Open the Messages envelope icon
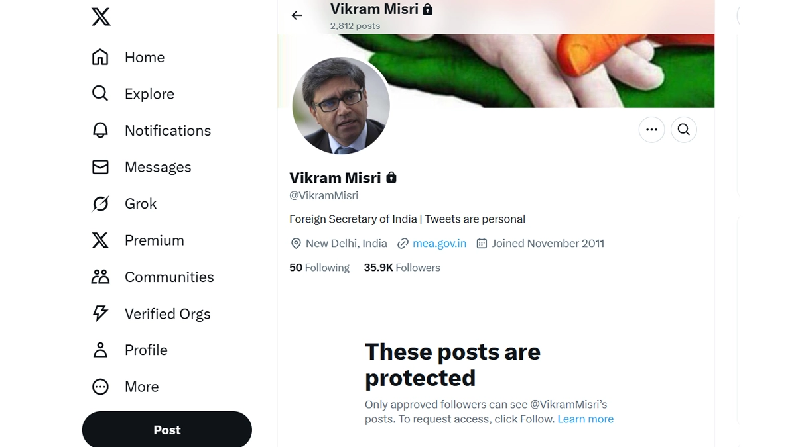This screenshot has width=796, height=447. 100,167
